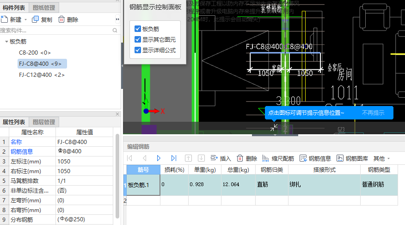Click the 钢筋信息 property value 8@400

[x=85, y=151]
